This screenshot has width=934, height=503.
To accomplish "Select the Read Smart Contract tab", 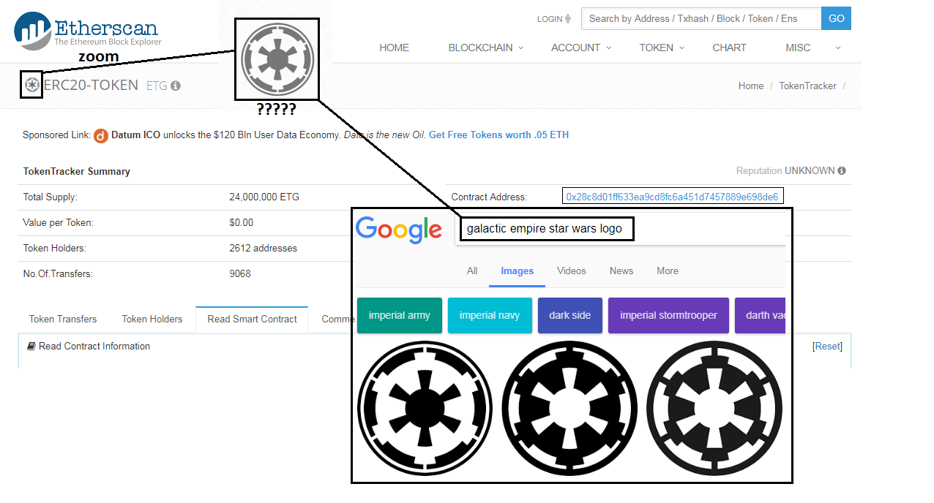I will 252,319.
